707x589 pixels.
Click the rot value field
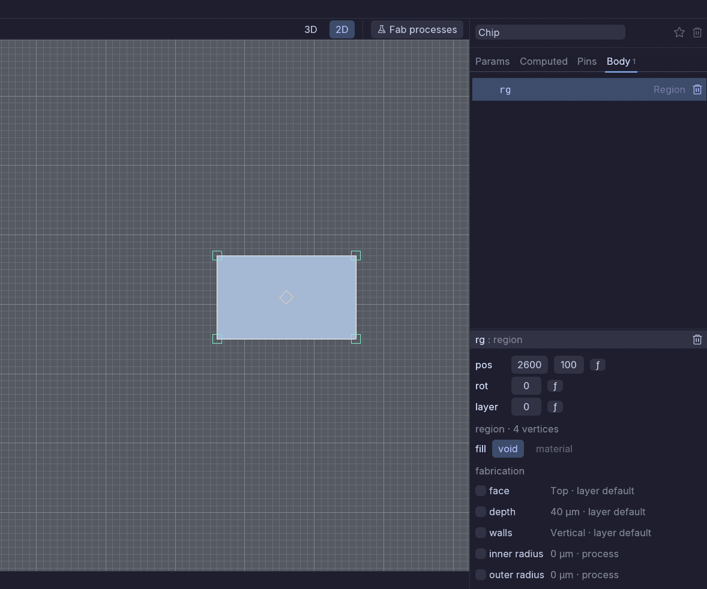point(526,386)
